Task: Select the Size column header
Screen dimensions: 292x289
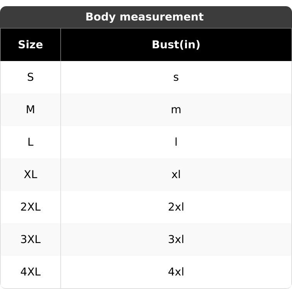Action: (30, 45)
